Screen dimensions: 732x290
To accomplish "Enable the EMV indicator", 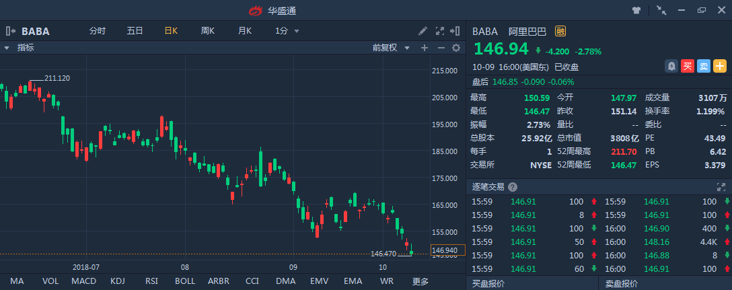I will [320, 281].
